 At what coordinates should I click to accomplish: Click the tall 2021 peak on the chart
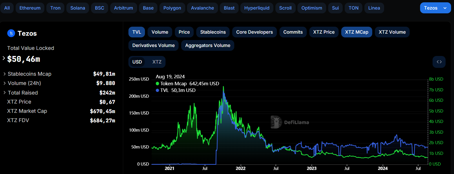tap(223, 87)
